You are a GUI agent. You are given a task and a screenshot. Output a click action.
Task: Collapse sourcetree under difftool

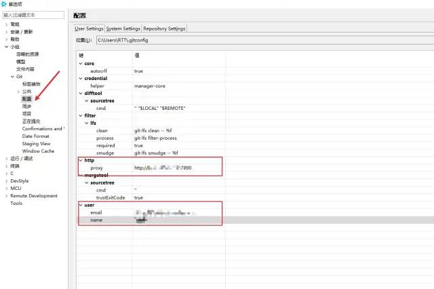pyautogui.click(x=87, y=101)
